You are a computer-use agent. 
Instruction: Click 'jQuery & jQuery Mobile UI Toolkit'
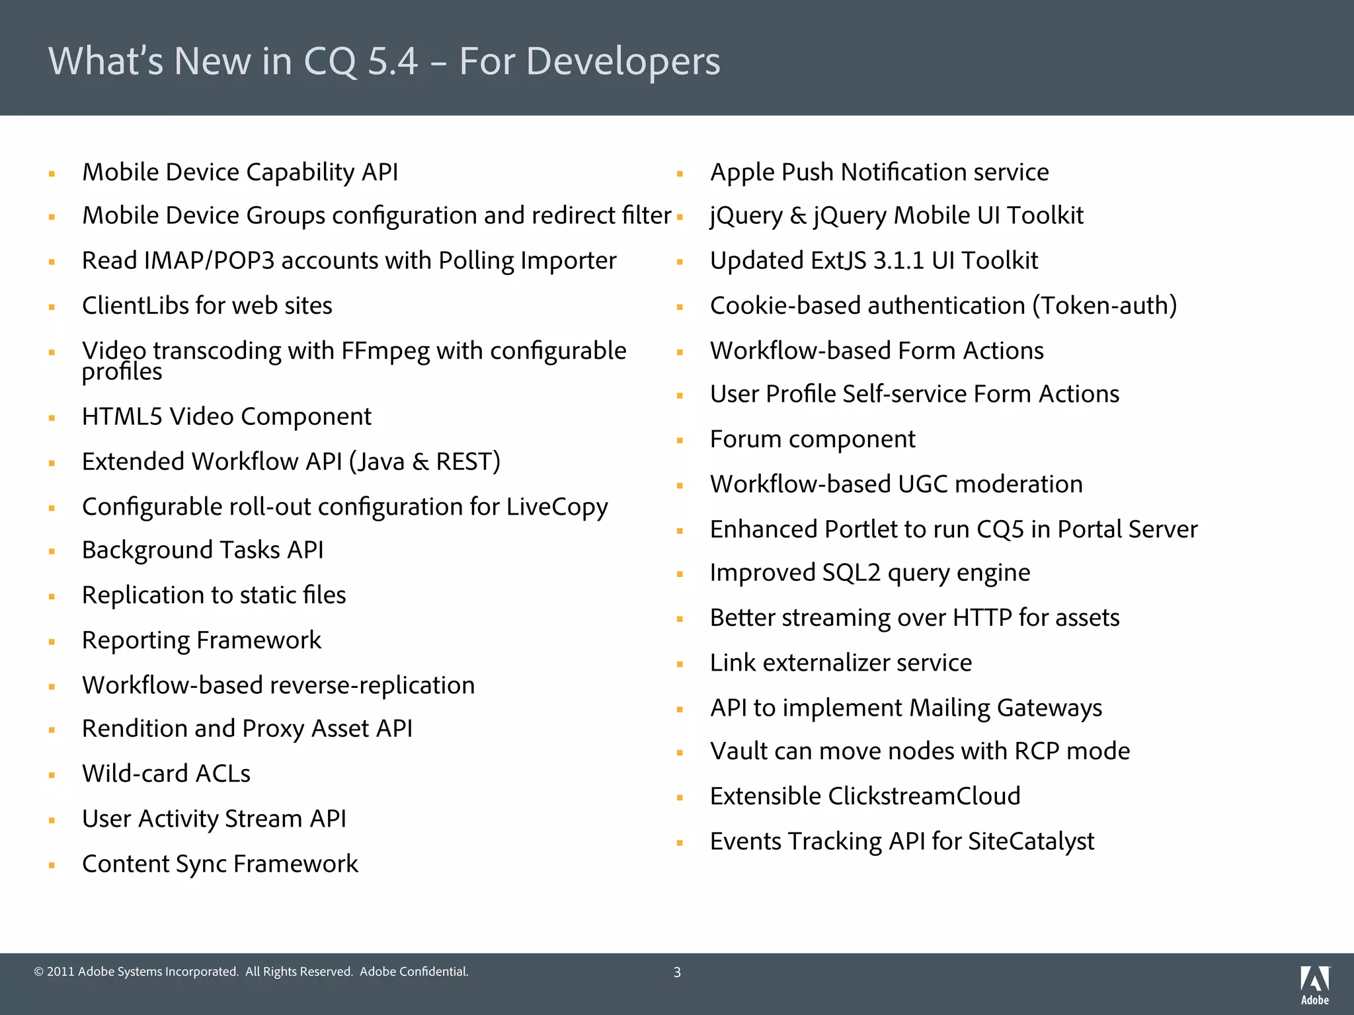897,216
